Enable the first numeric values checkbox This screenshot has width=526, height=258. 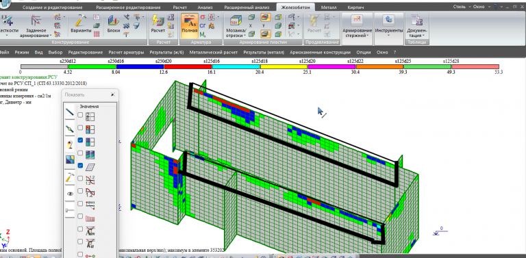pyautogui.click(x=80, y=115)
